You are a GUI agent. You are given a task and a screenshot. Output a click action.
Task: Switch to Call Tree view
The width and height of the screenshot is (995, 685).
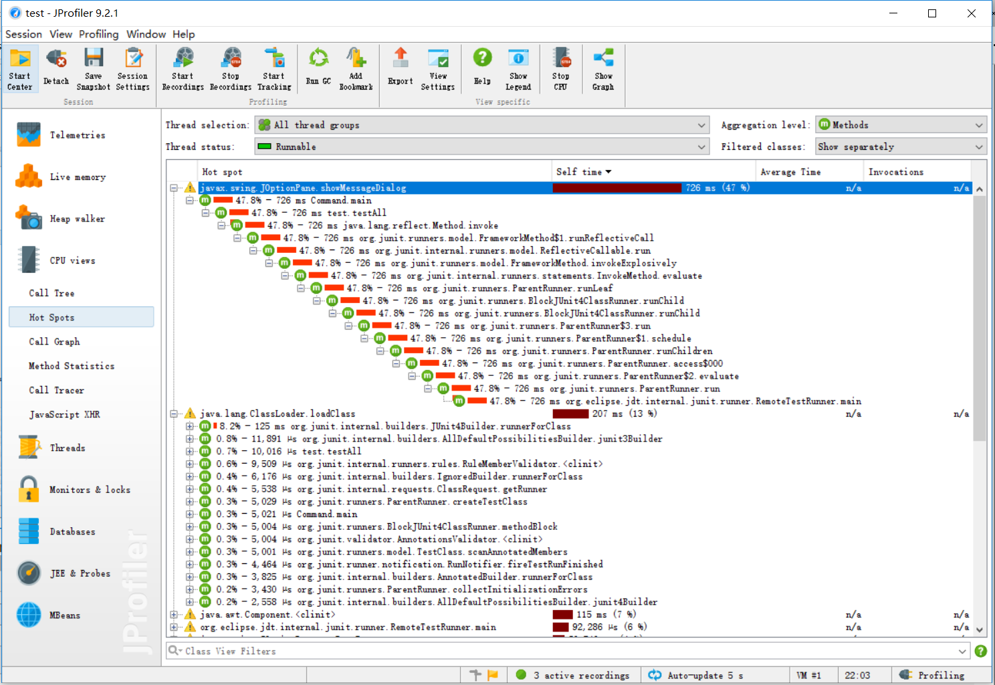click(51, 293)
